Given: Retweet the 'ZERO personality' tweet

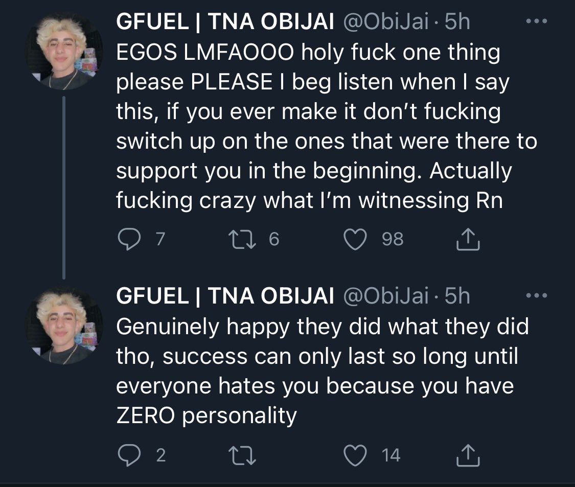Looking at the screenshot, I should [243, 455].
